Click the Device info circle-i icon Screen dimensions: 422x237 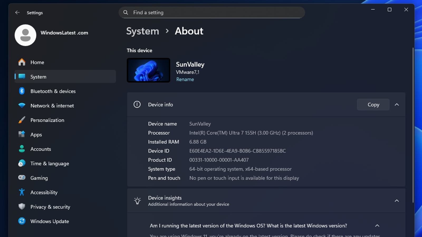tap(137, 105)
